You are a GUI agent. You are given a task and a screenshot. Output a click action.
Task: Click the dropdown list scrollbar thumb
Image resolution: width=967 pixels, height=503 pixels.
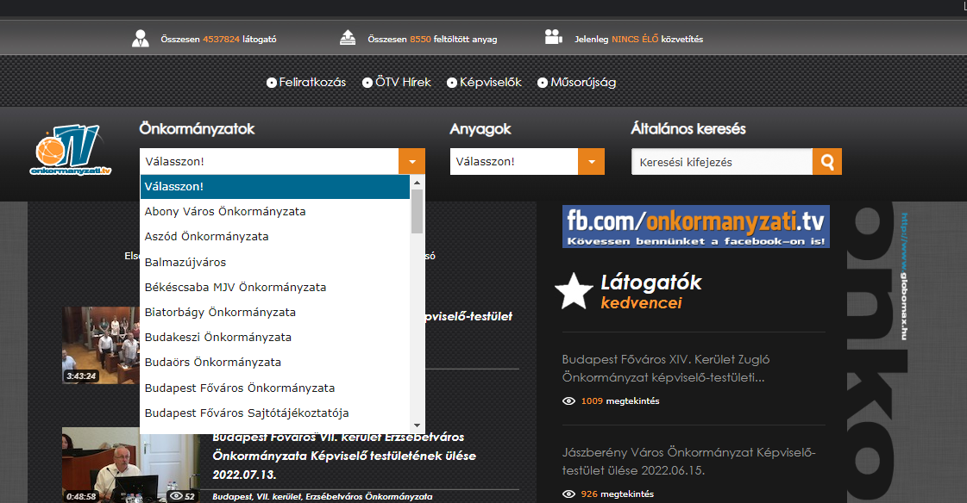pyautogui.click(x=417, y=211)
